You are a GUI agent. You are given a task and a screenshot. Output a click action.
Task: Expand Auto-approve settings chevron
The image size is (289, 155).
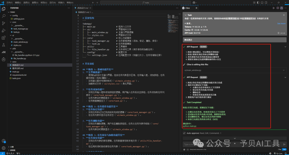[x=220, y=133]
